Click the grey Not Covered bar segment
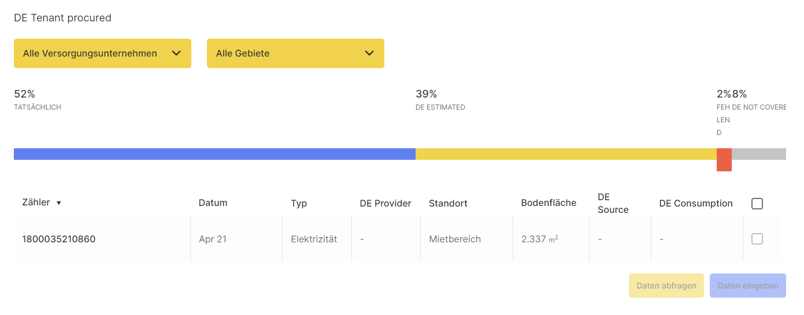 758,154
